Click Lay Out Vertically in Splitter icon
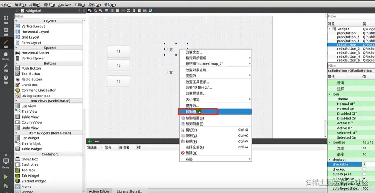The image size is (375, 193). point(128,11)
